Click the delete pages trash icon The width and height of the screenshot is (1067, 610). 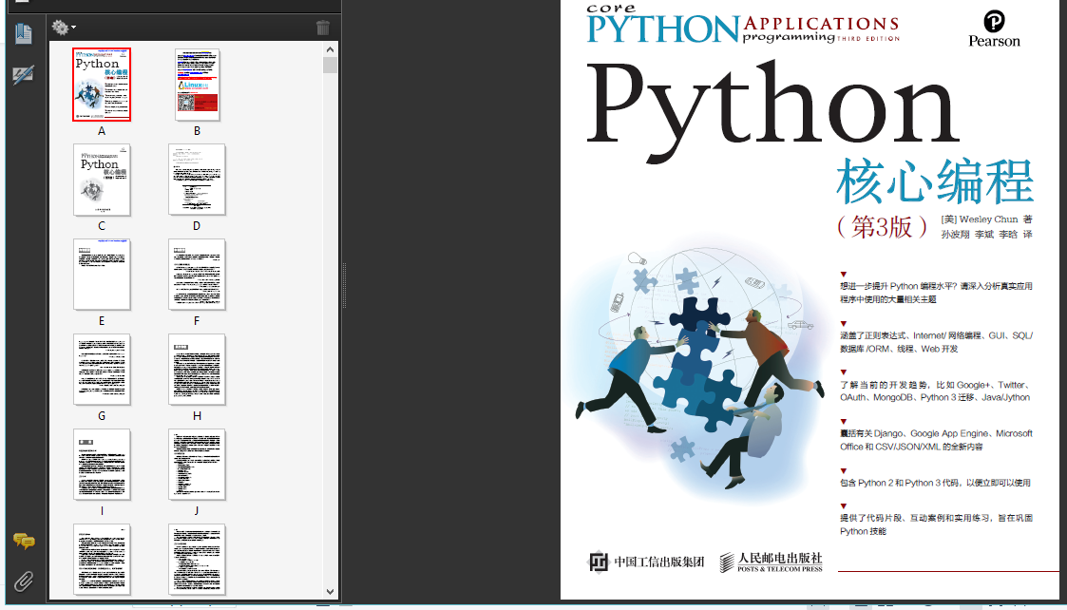click(323, 28)
